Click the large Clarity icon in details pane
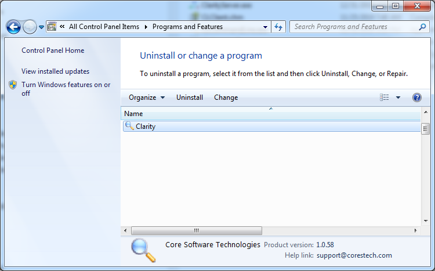 point(143,250)
